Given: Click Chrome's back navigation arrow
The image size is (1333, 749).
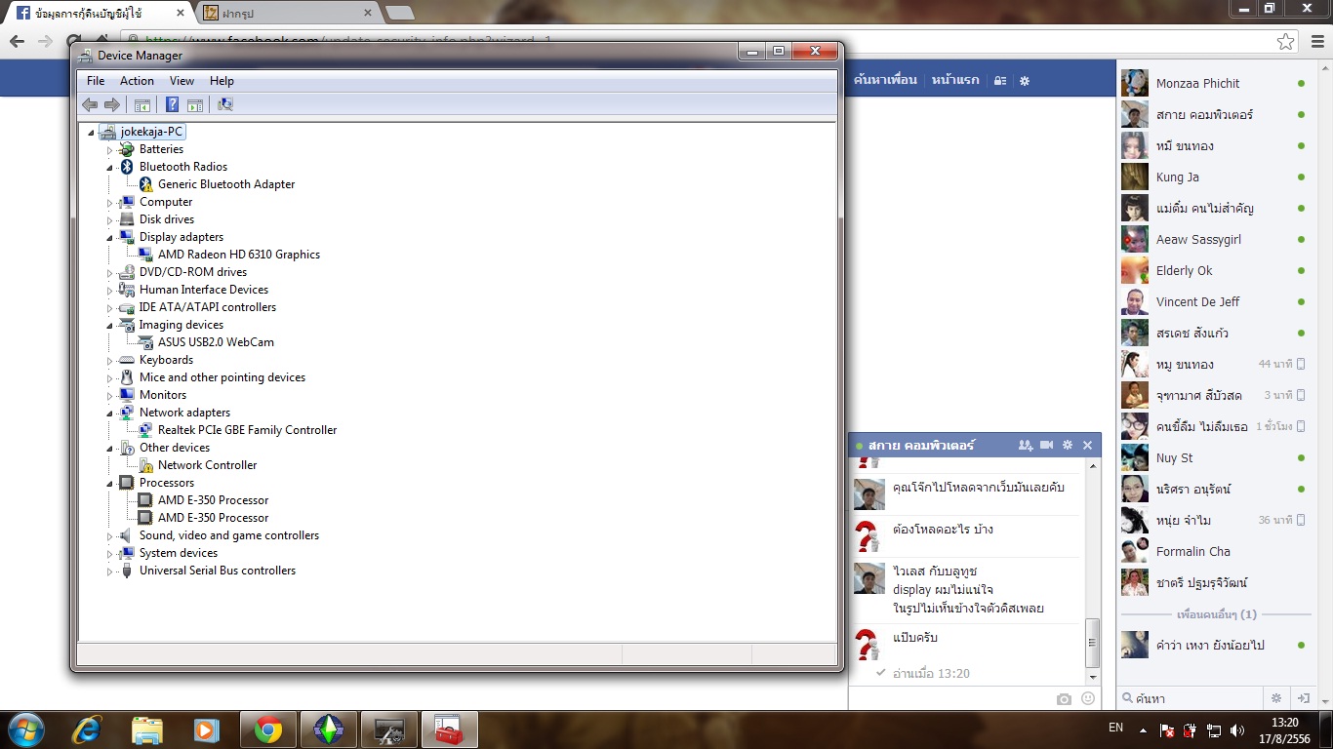Looking at the screenshot, I should 17,41.
